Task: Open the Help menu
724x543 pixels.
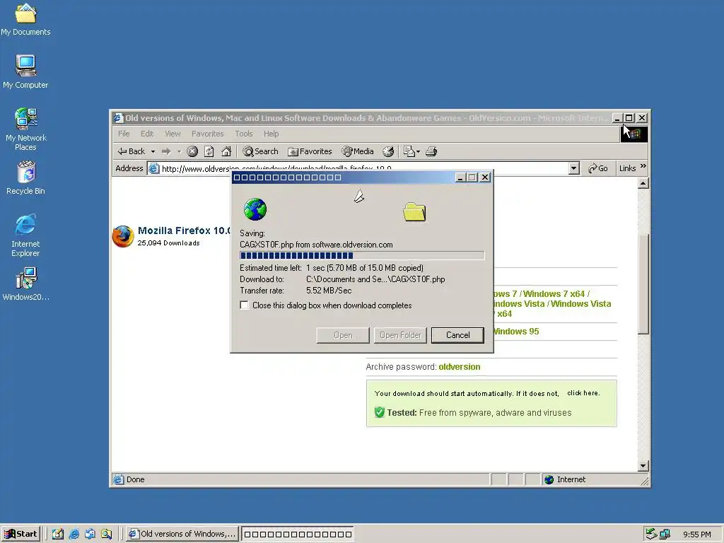Action: point(271,134)
